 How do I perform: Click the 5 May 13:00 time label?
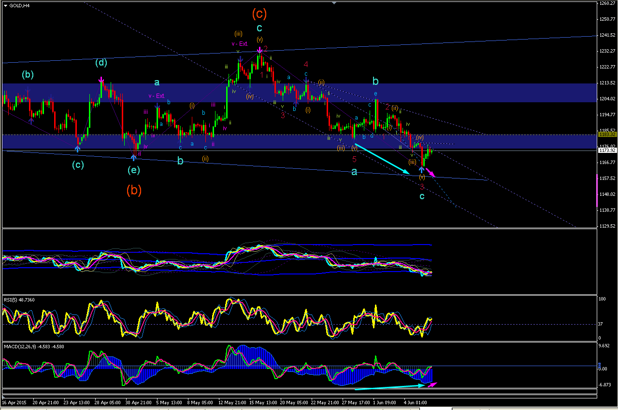170,401
